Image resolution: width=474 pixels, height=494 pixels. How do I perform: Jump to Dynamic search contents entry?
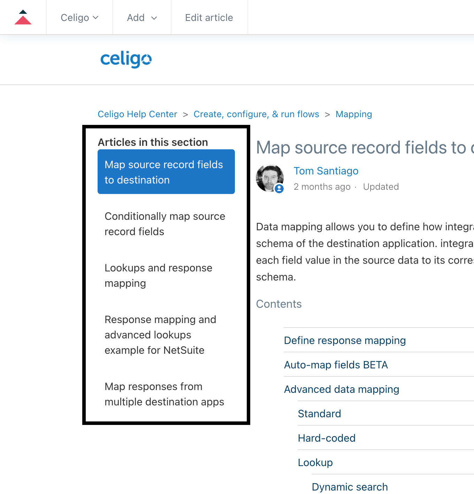[x=350, y=487]
